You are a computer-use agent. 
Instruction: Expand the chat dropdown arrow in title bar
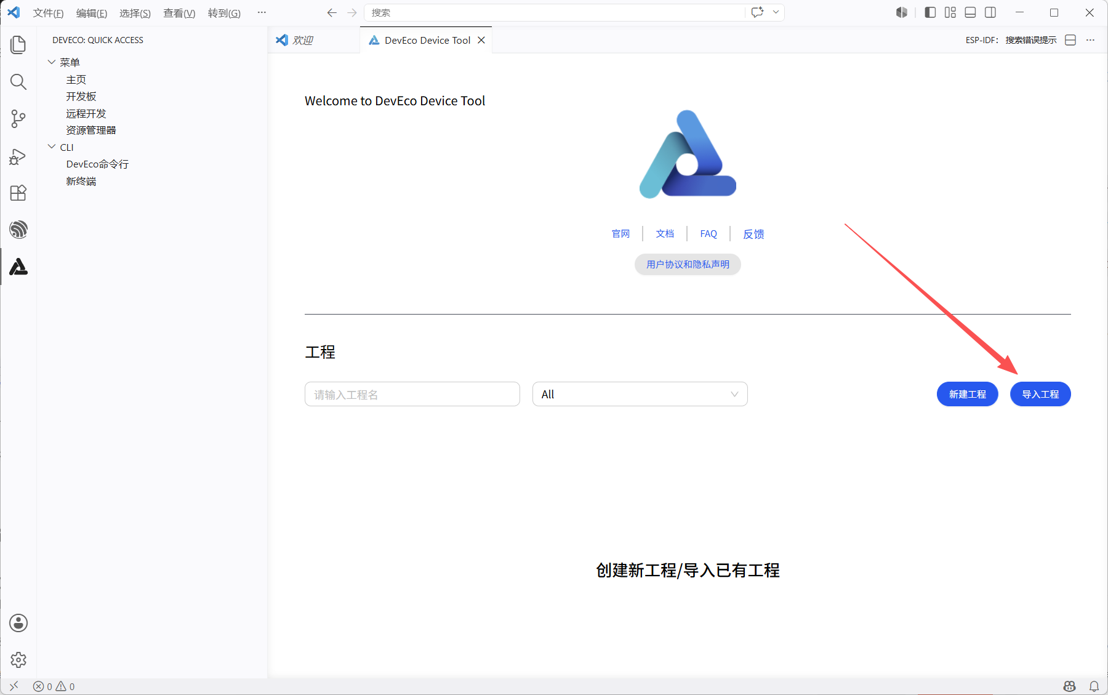(776, 12)
